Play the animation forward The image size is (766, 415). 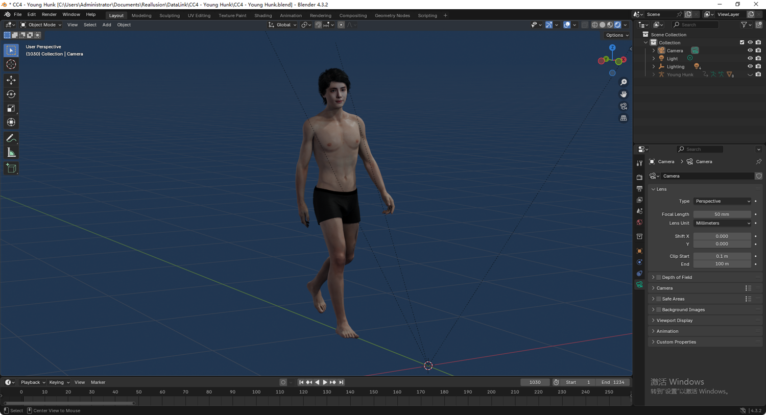[325, 382]
